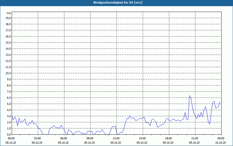Select the 10,0 axis value
233x146 pixels.
pos(8,73)
